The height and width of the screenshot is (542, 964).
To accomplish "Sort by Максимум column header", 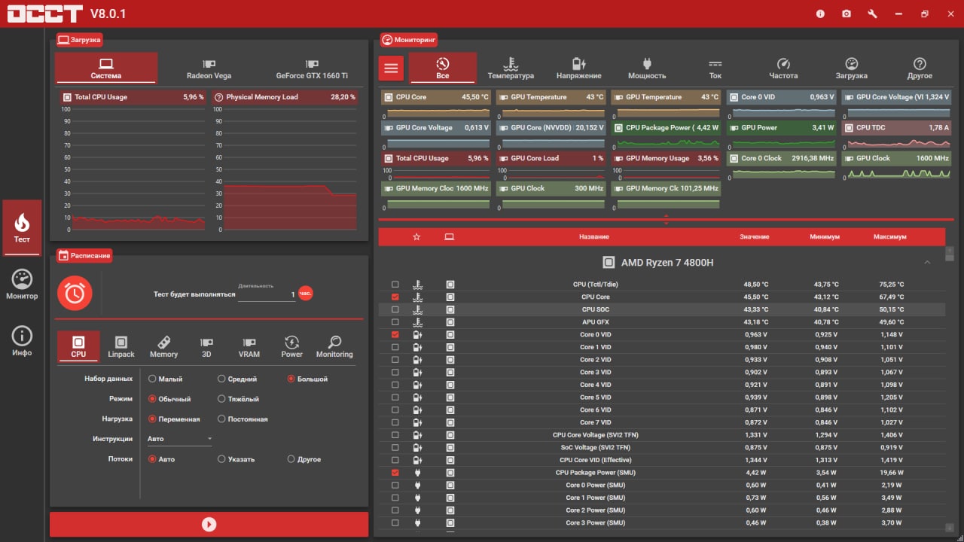I will (x=890, y=236).
